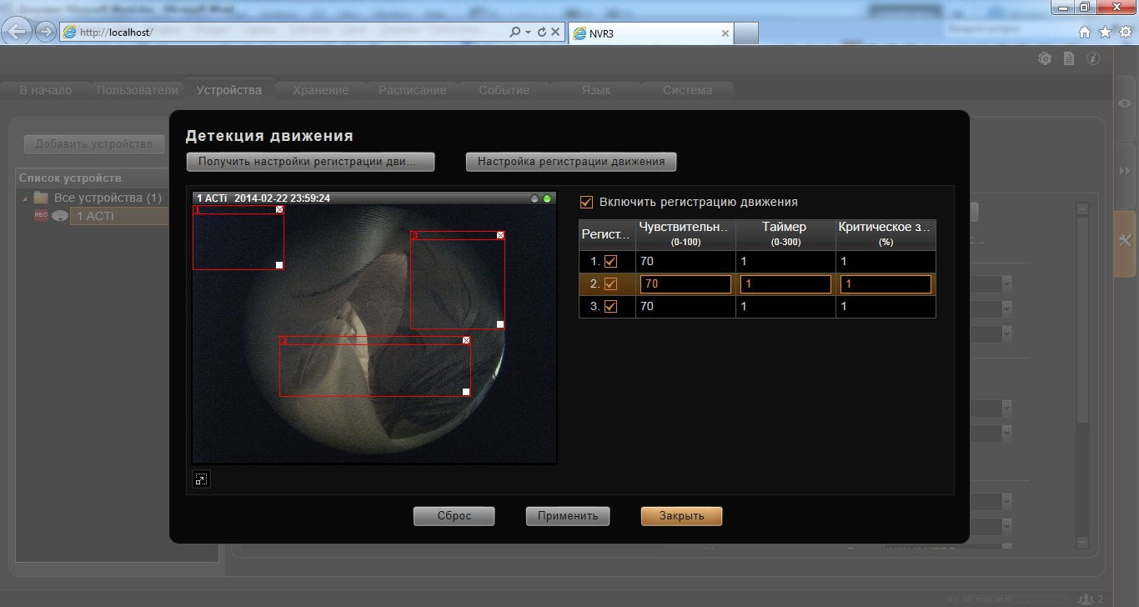The width and height of the screenshot is (1139, 607).
Task: Uncheck the region 2 checkbox
Action: pyautogui.click(x=610, y=283)
